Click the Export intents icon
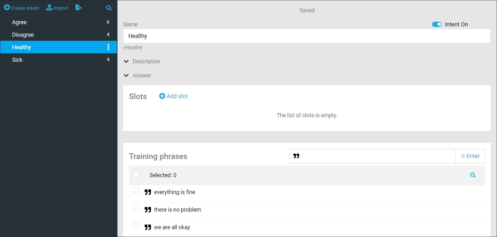This screenshot has height=237, width=497. click(78, 8)
